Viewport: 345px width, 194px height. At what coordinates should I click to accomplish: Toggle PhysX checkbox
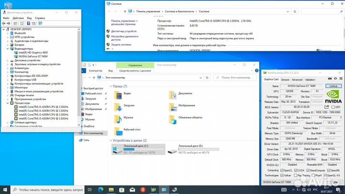coord(313,175)
